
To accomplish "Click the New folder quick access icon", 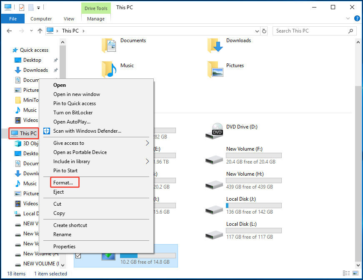I will pyautogui.click(x=31, y=8).
